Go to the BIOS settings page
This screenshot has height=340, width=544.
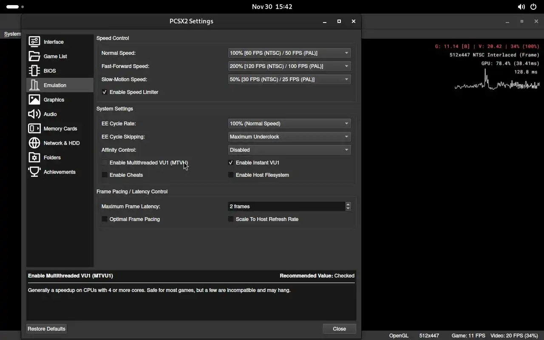(x=60, y=71)
